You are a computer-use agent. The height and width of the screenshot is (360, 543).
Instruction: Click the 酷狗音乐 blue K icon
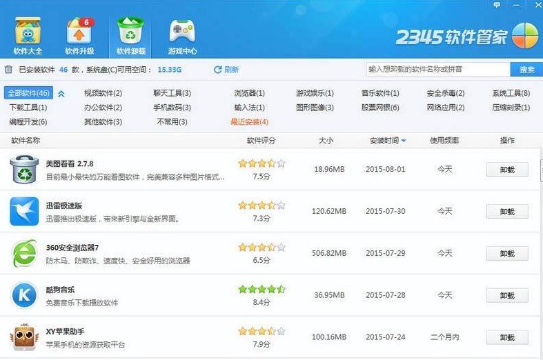[x=24, y=295]
